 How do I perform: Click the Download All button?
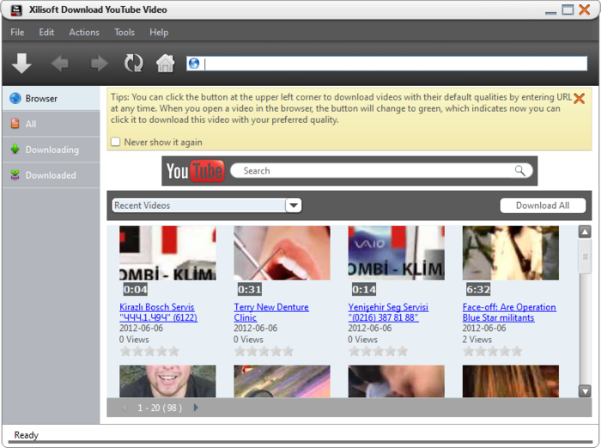coord(543,206)
